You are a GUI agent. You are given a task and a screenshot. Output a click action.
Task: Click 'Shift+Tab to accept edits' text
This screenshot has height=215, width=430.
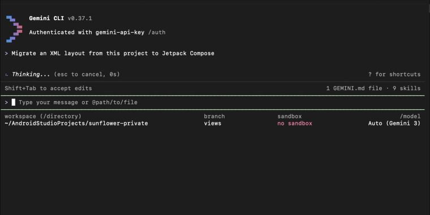click(48, 88)
